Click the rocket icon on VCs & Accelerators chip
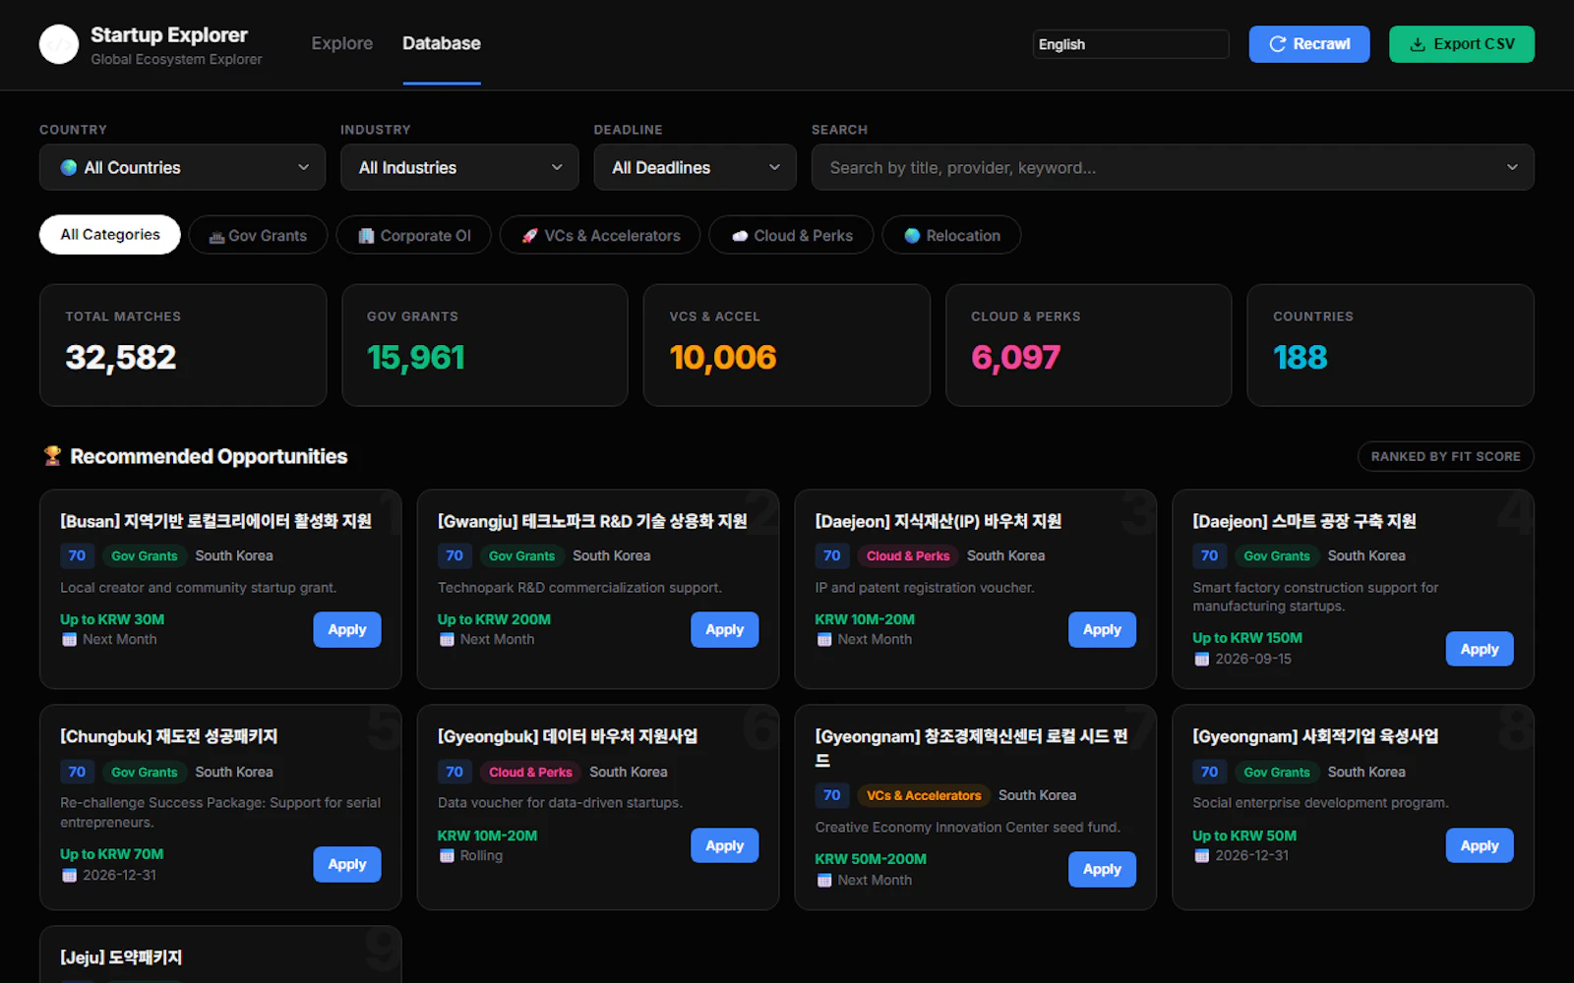Screen dimensions: 1574x983 [529, 236]
